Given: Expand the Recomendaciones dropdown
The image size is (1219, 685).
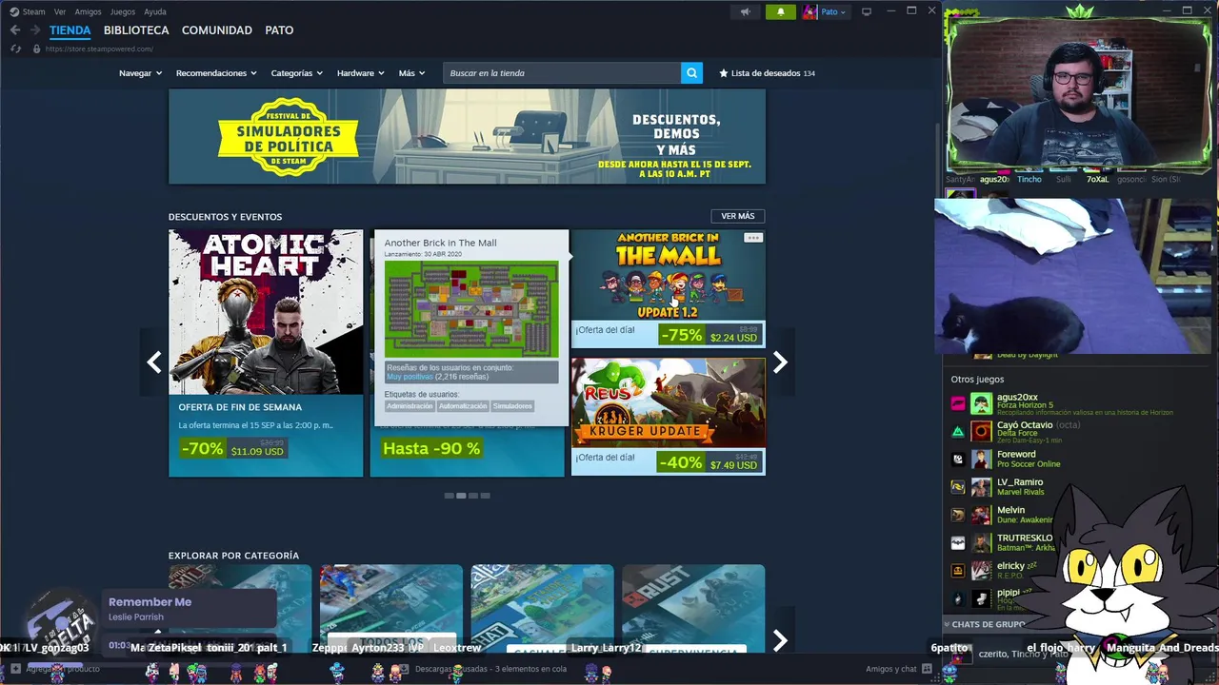Looking at the screenshot, I should pyautogui.click(x=216, y=73).
